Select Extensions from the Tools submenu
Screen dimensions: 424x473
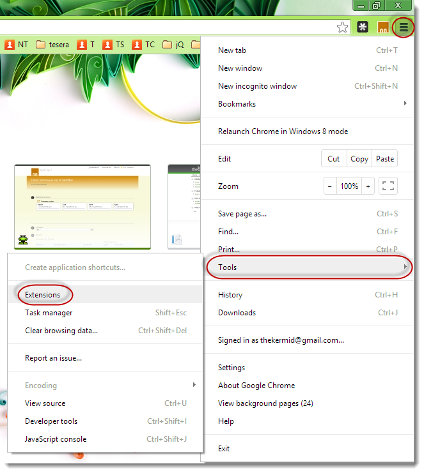(x=43, y=295)
